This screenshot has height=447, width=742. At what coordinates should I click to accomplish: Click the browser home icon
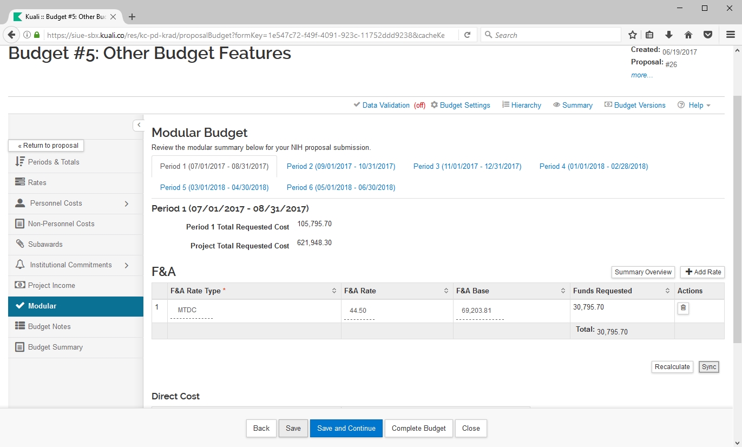pos(688,35)
